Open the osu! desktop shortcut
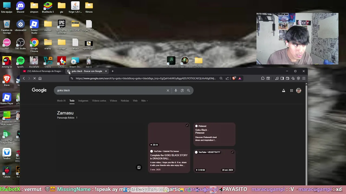This screenshot has height=194, width=346. (7, 44)
